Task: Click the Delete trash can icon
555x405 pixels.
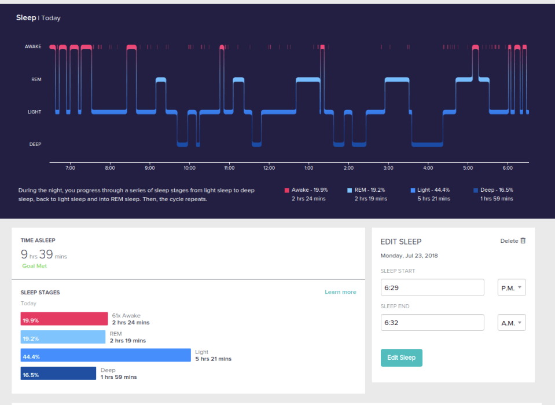Action: click(x=523, y=240)
